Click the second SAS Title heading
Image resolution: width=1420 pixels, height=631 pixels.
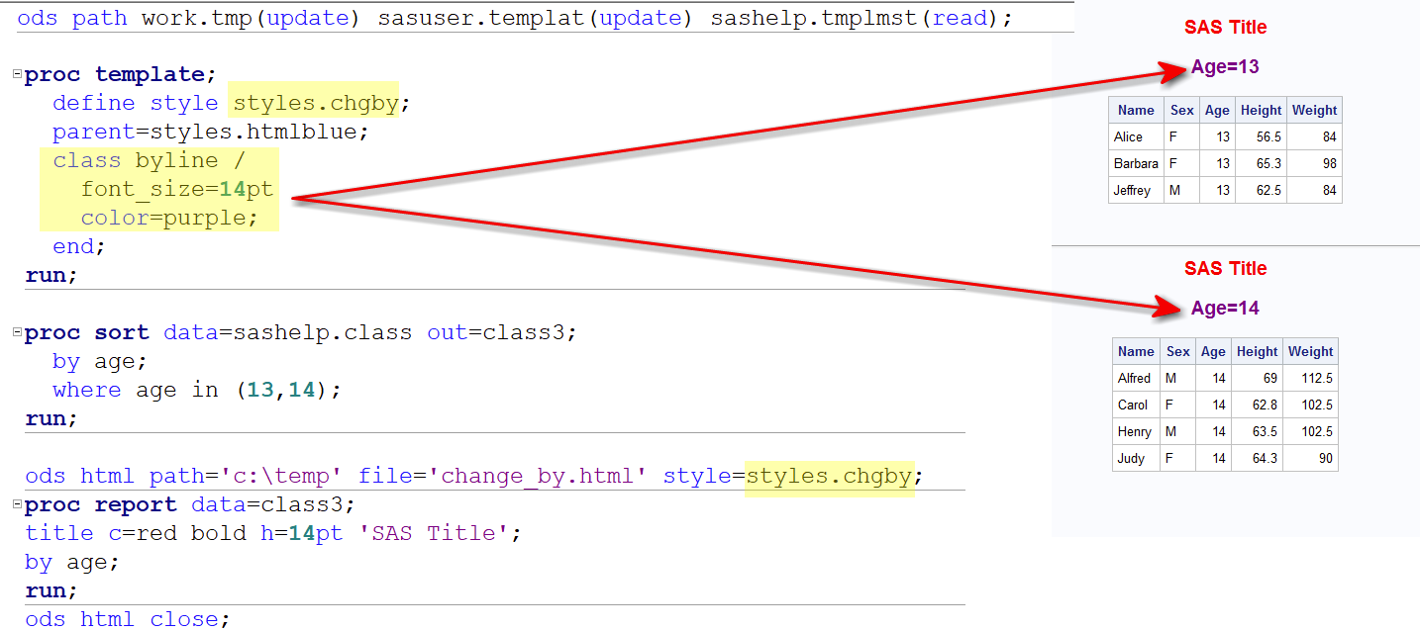pos(1225,268)
